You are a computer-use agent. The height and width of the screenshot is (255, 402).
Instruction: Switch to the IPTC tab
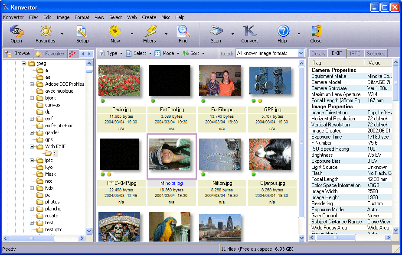(x=355, y=54)
